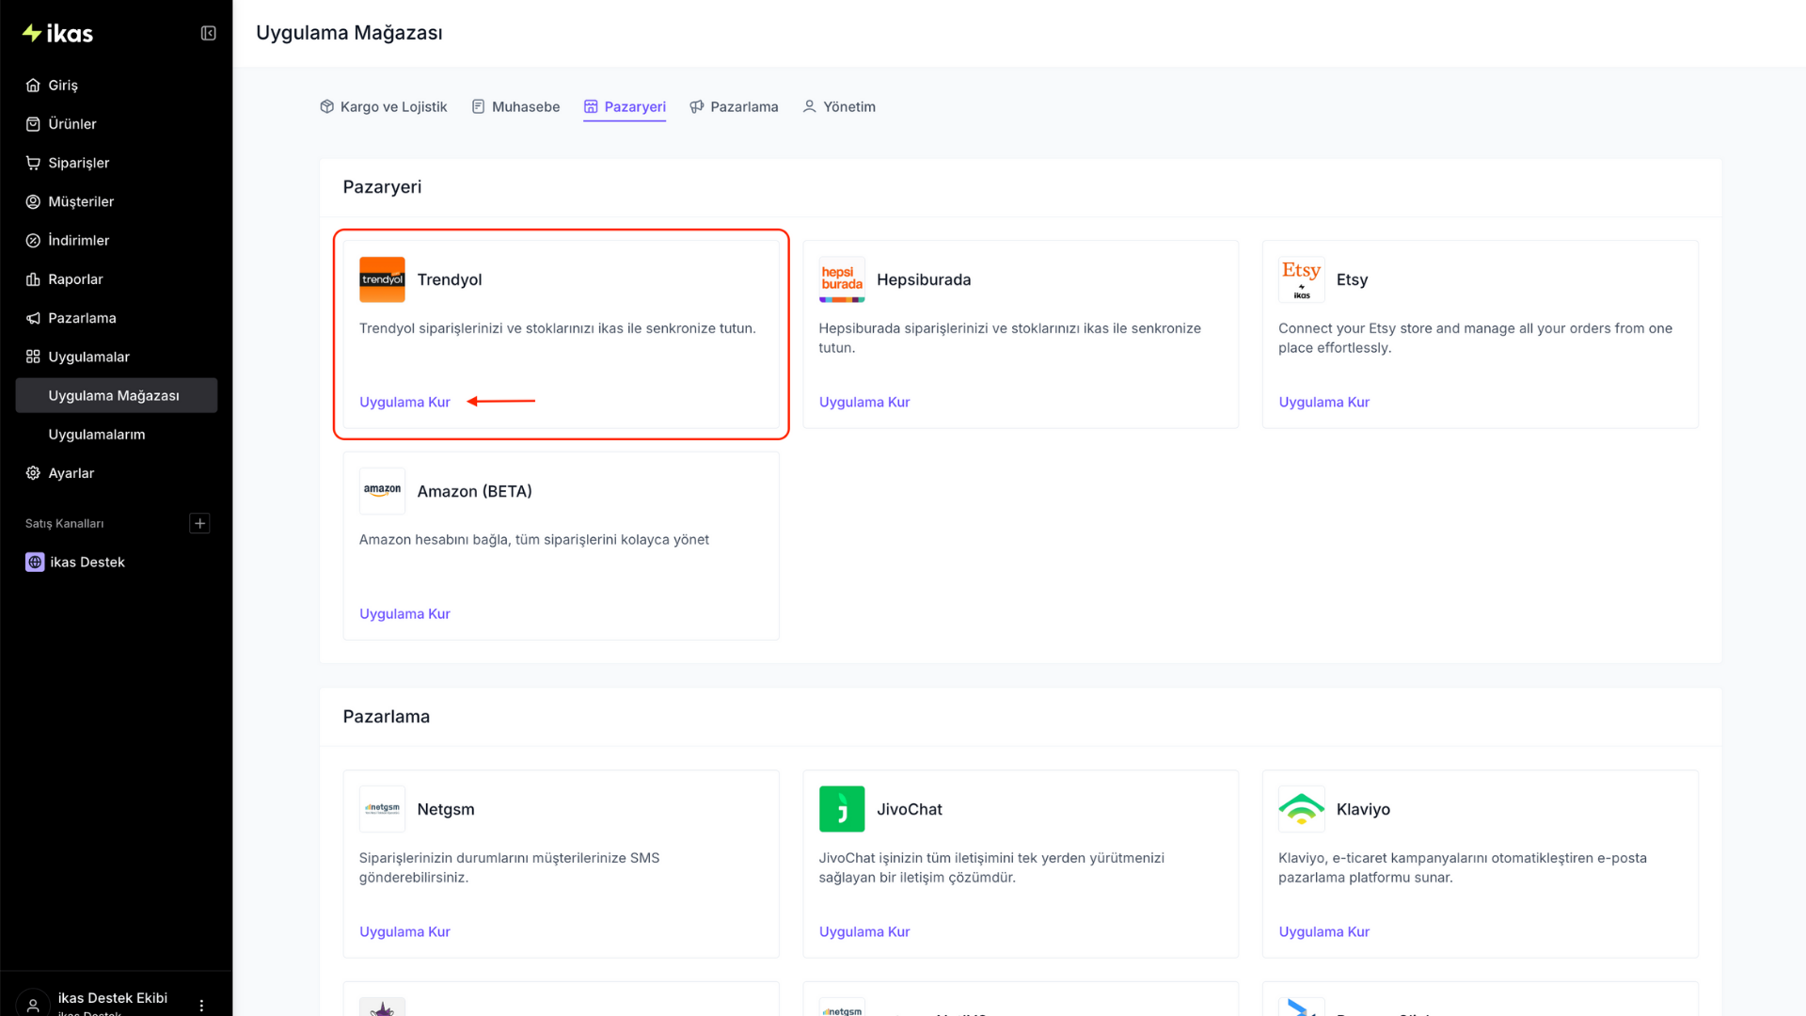Viewport: 1806px width, 1016px height.
Task: Install Hepsiburada via Uygulama Kur
Action: click(864, 402)
